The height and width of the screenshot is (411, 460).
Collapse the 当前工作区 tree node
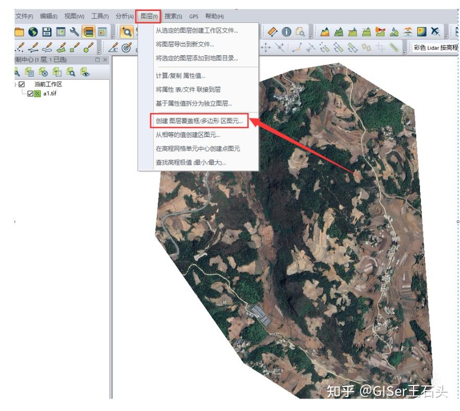click(15, 84)
